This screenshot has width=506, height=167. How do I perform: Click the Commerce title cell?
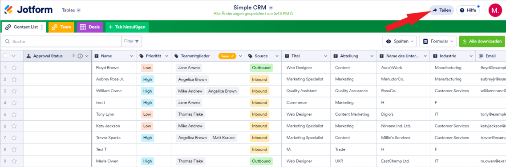[306, 103]
